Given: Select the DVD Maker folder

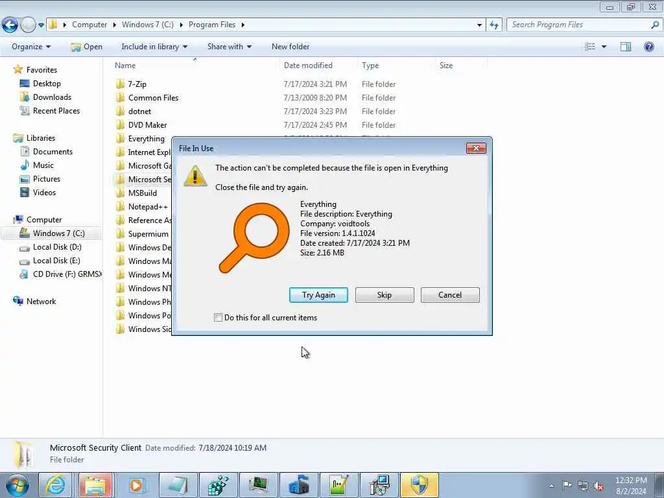Looking at the screenshot, I should pos(147,125).
